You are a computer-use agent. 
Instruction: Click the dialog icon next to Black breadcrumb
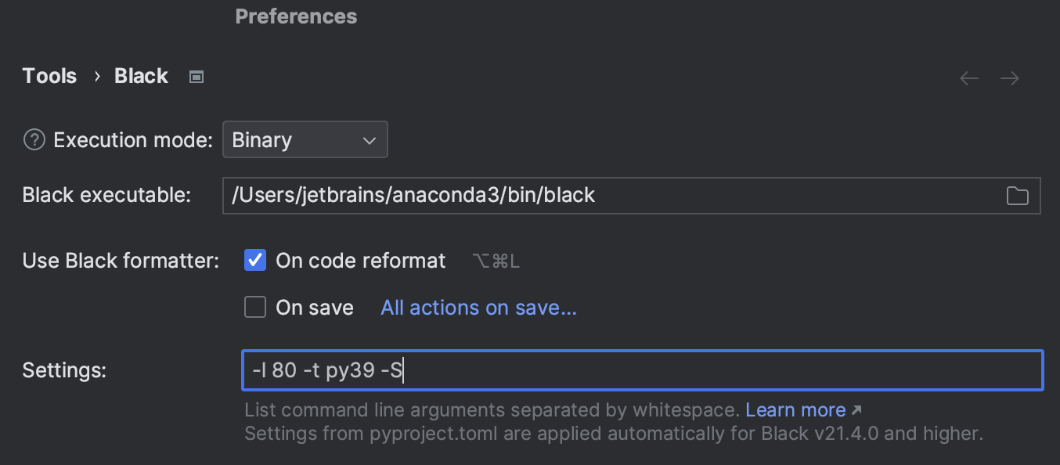coord(196,76)
